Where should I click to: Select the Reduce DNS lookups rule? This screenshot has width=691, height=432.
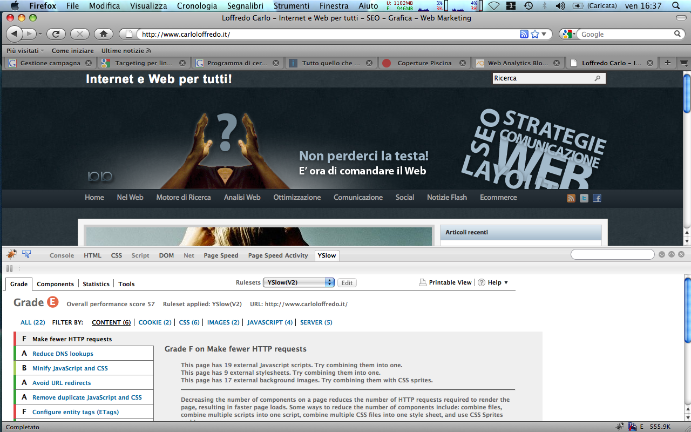[84, 354]
